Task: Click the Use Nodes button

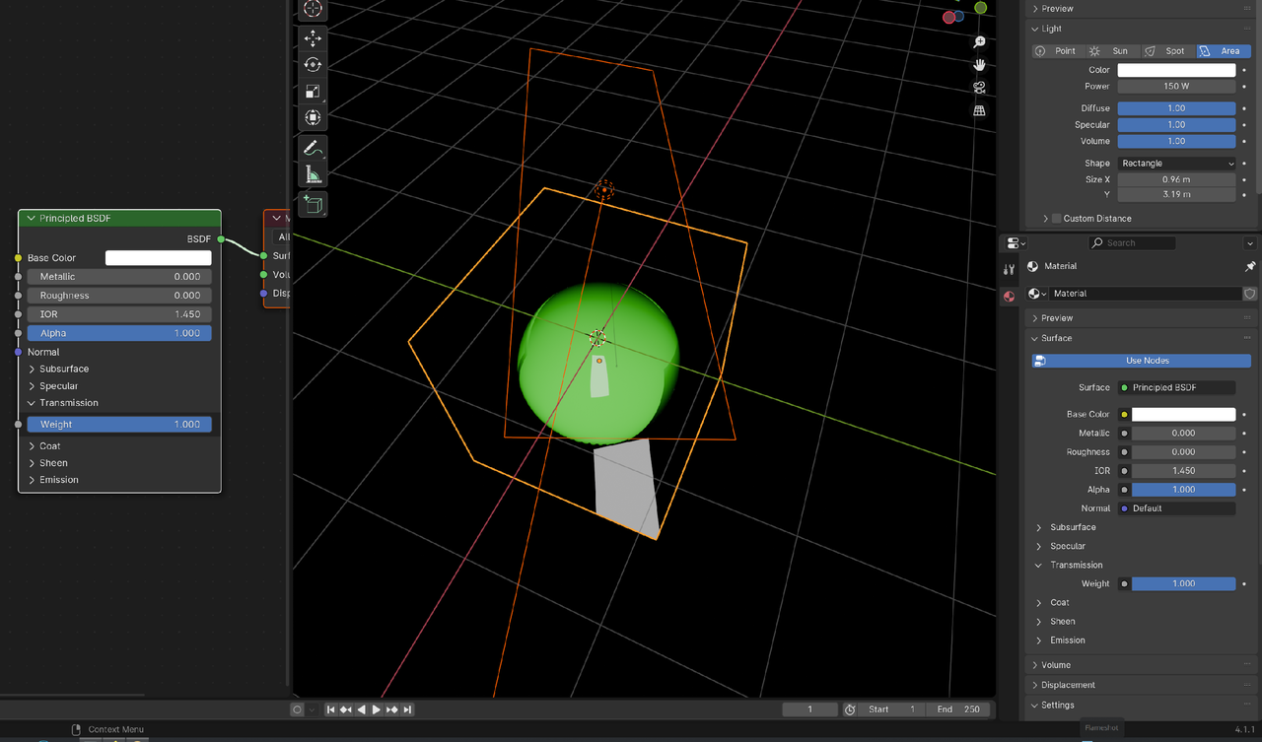Action: click(x=1141, y=360)
